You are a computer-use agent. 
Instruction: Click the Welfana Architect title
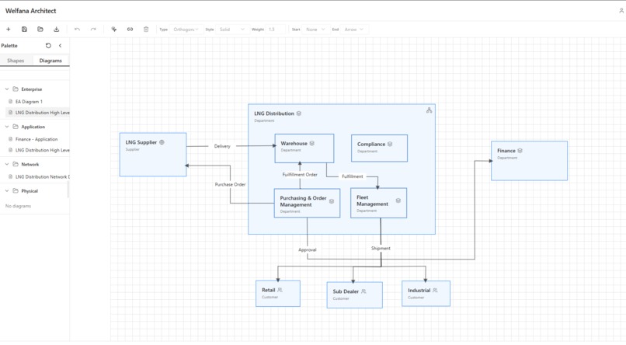click(31, 11)
